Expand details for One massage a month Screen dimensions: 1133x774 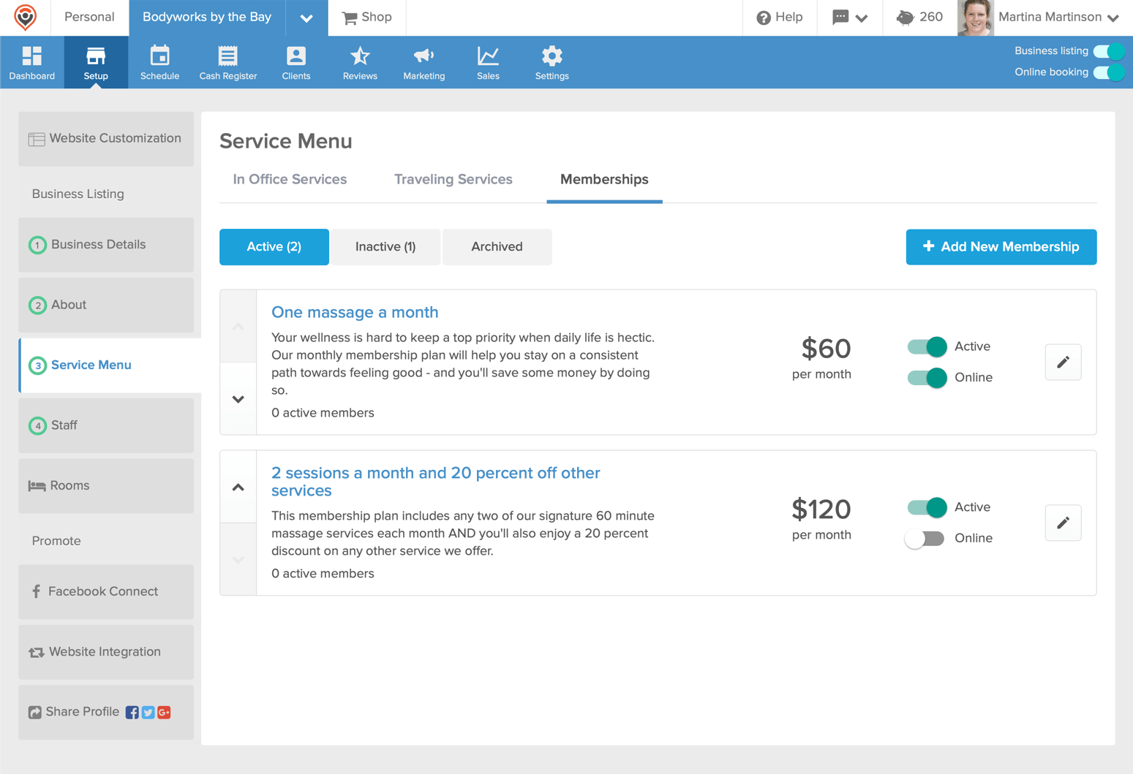tap(238, 398)
